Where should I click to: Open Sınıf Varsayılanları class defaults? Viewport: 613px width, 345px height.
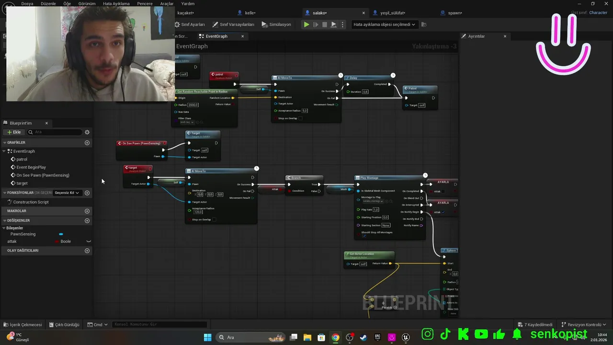coord(233,24)
